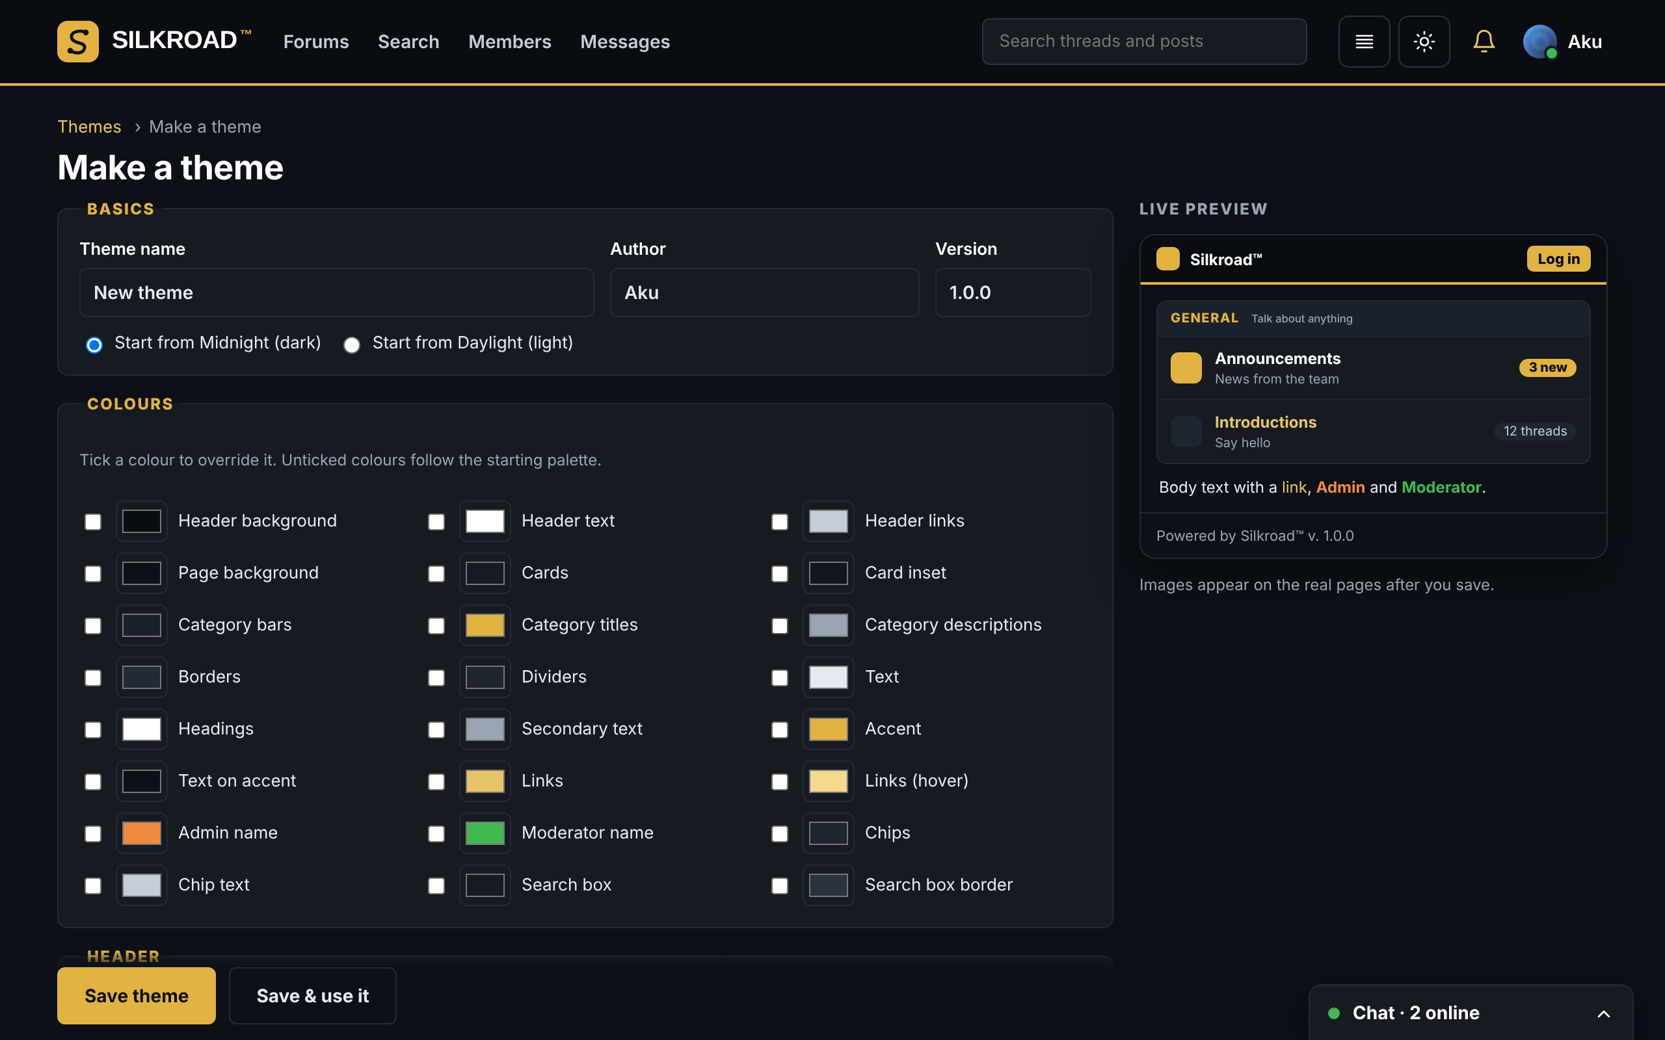Toggle light mode with the sun icon

point(1424,41)
